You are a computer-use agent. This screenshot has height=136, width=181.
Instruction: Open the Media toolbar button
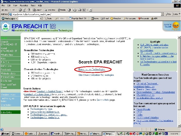tap(62, 10)
